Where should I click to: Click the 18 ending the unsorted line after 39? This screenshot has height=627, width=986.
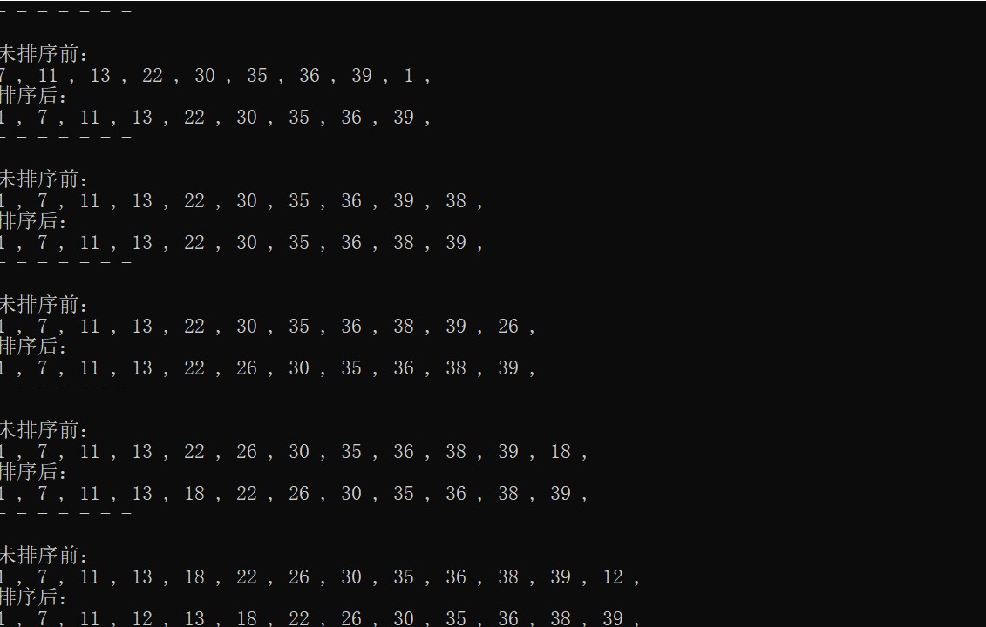coord(561,452)
